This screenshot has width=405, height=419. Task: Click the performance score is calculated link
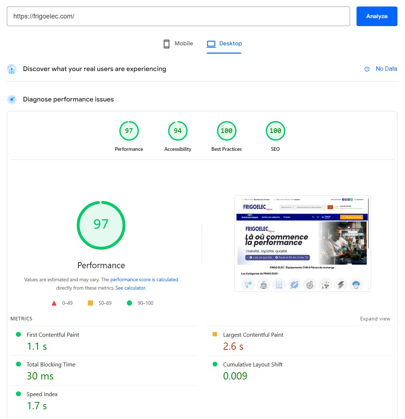pos(144,279)
